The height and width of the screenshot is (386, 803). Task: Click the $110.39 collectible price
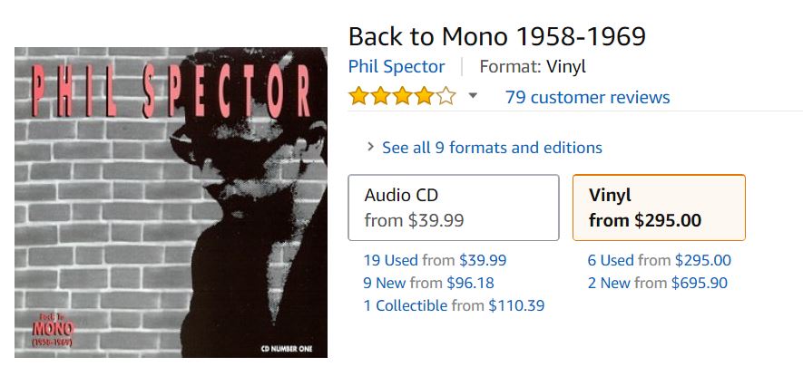point(516,305)
